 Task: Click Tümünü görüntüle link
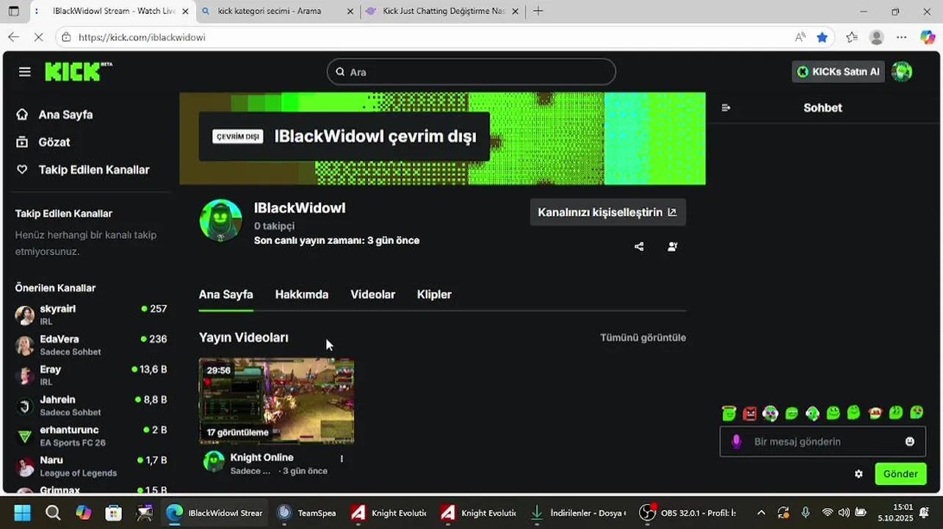click(x=643, y=338)
